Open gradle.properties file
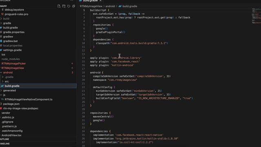This screenshot has height=147, width=261. point(13,32)
